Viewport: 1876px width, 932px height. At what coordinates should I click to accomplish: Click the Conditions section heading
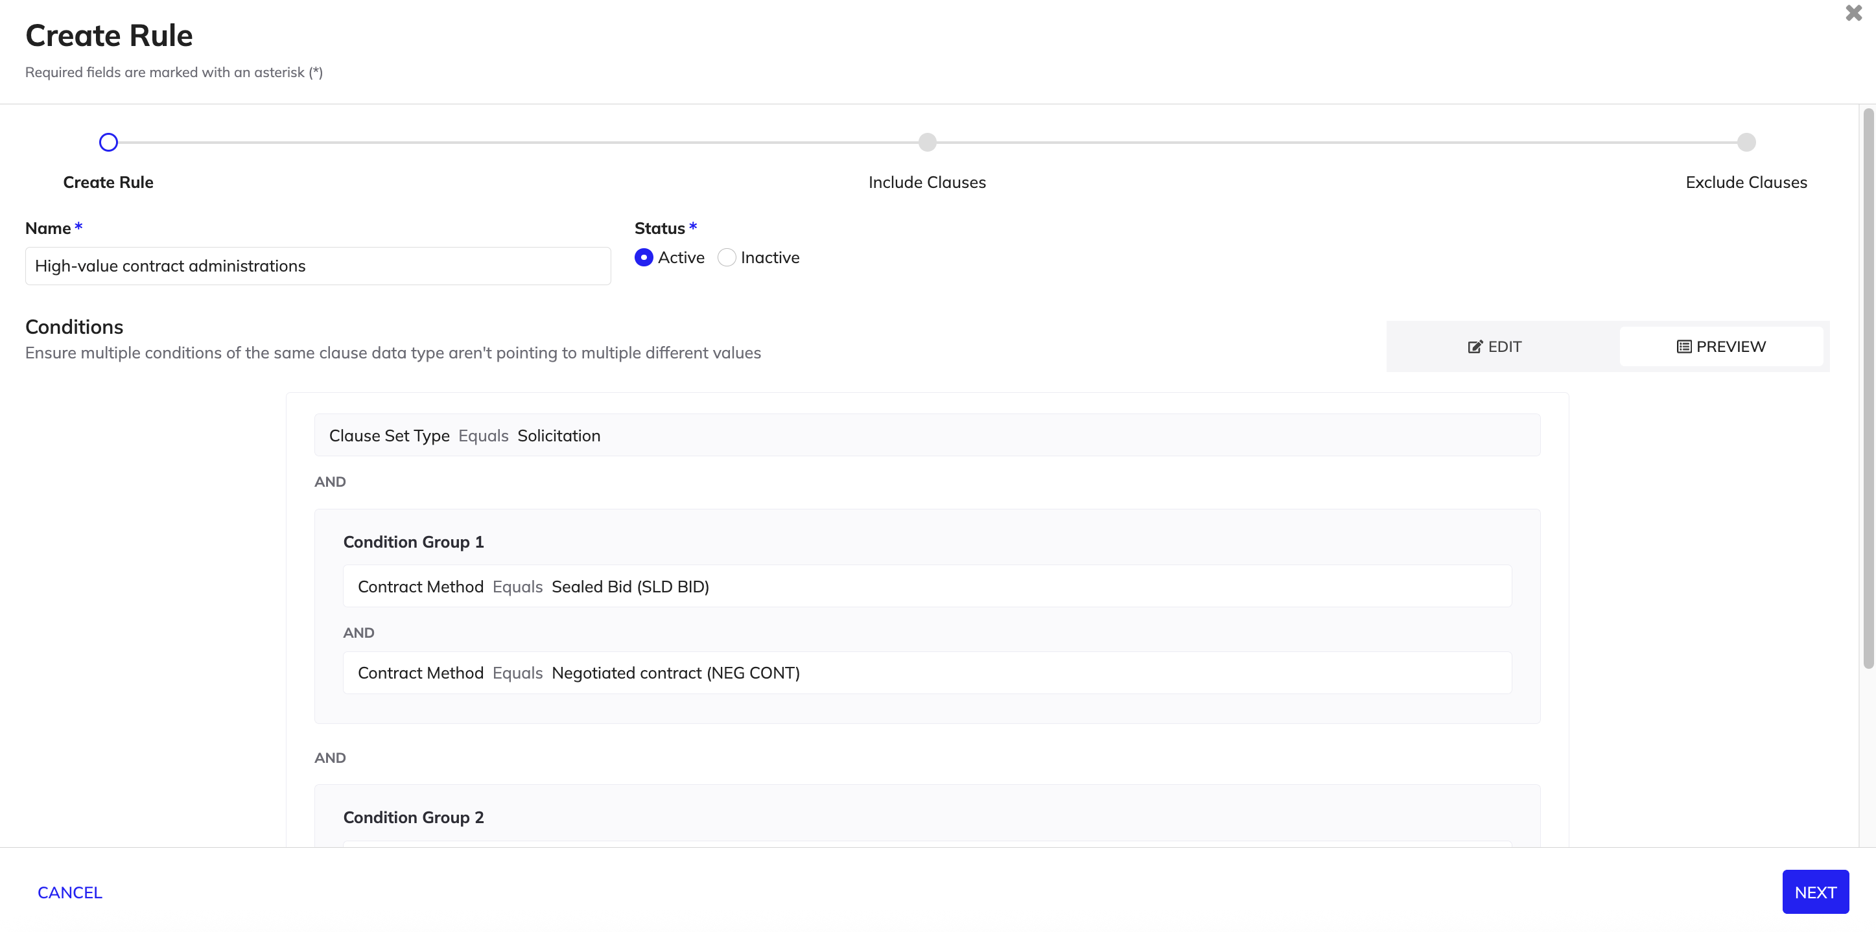[75, 327]
